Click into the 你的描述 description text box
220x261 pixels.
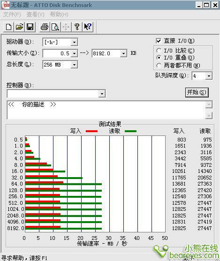coord(106,110)
